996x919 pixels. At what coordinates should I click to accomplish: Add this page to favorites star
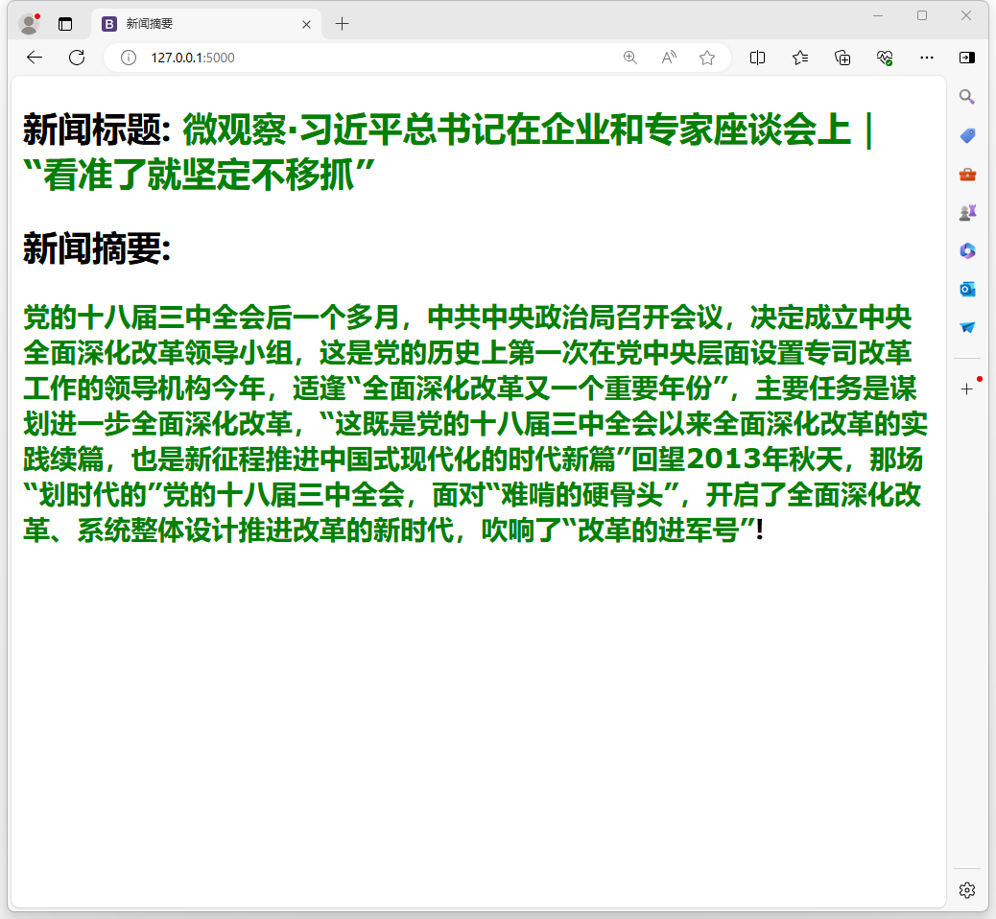pyautogui.click(x=707, y=58)
